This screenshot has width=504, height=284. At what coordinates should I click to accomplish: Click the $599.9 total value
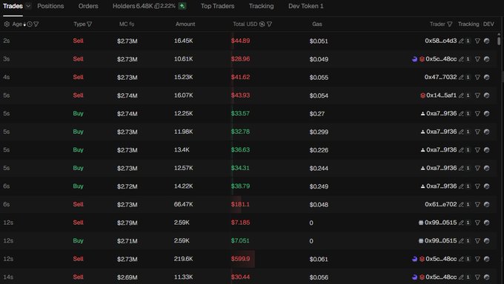coord(240,259)
